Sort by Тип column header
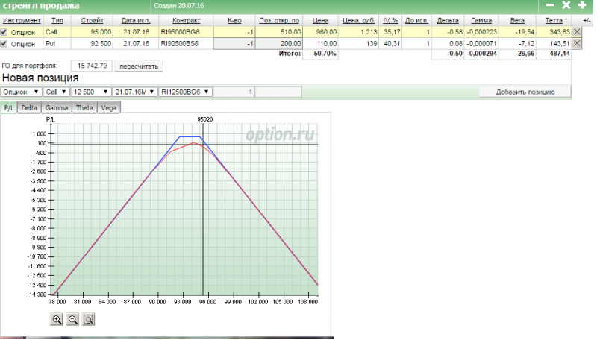The image size is (597, 340). (x=57, y=21)
